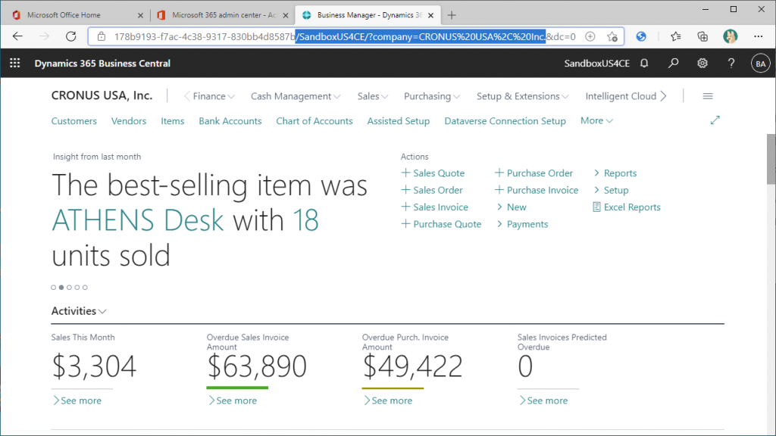View site information lock icon
The width and height of the screenshot is (776, 436).
pos(102,36)
